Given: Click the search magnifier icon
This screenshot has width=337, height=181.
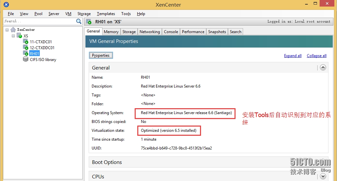Looking at the screenshot, I should coord(79,21).
